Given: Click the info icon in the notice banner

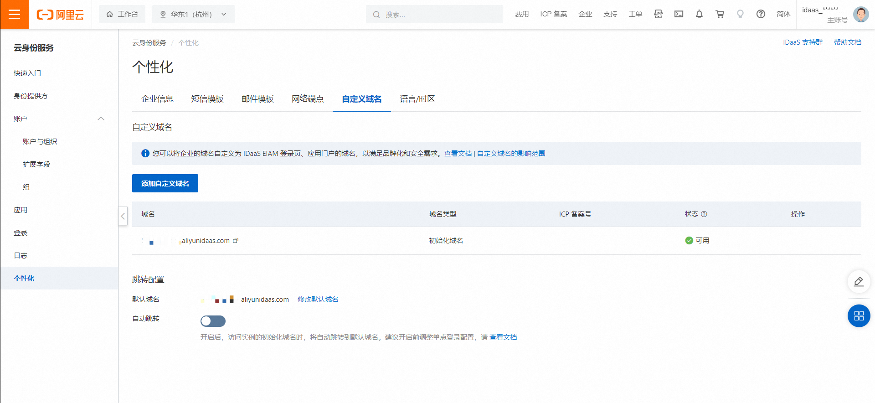Looking at the screenshot, I should pos(145,153).
